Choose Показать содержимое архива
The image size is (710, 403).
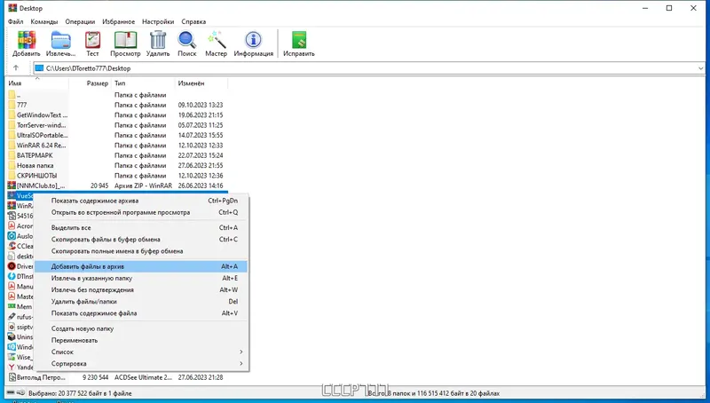point(141,201)
